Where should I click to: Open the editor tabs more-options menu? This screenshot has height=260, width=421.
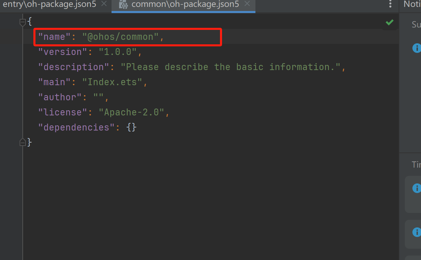pyautogui.click(x=390, y=4)
